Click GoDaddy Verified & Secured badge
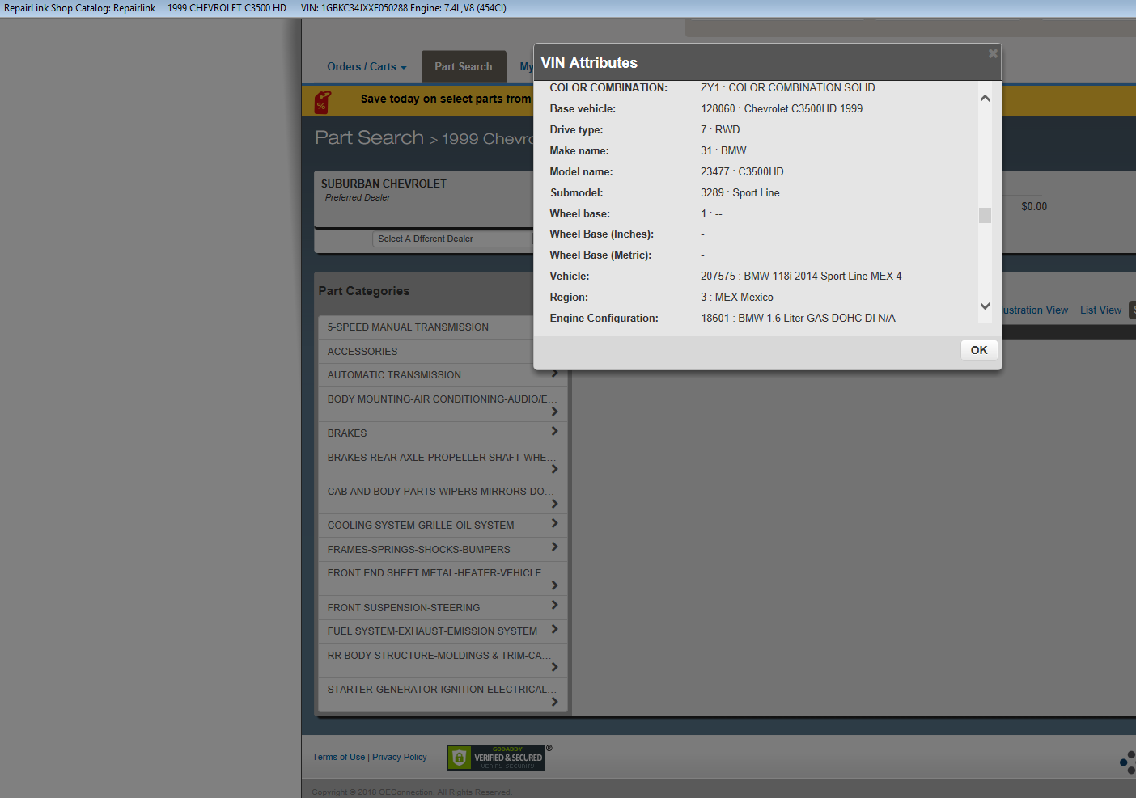The width and height of the screenshot is (1136, 798). point(496,758)
